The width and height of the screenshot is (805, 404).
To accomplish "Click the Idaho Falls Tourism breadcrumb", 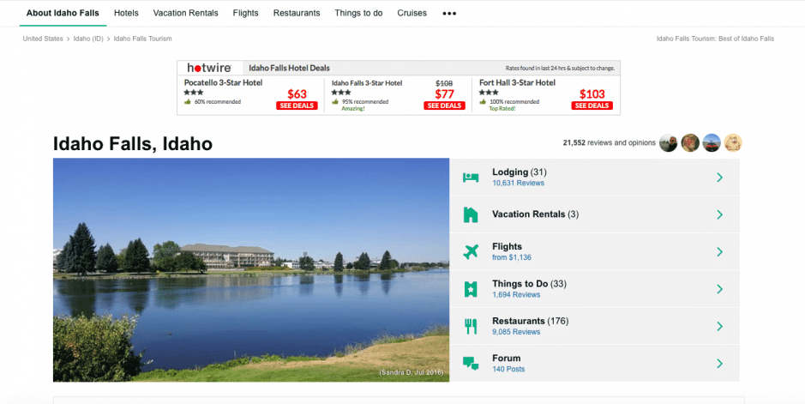I will [x=142, y=39].
